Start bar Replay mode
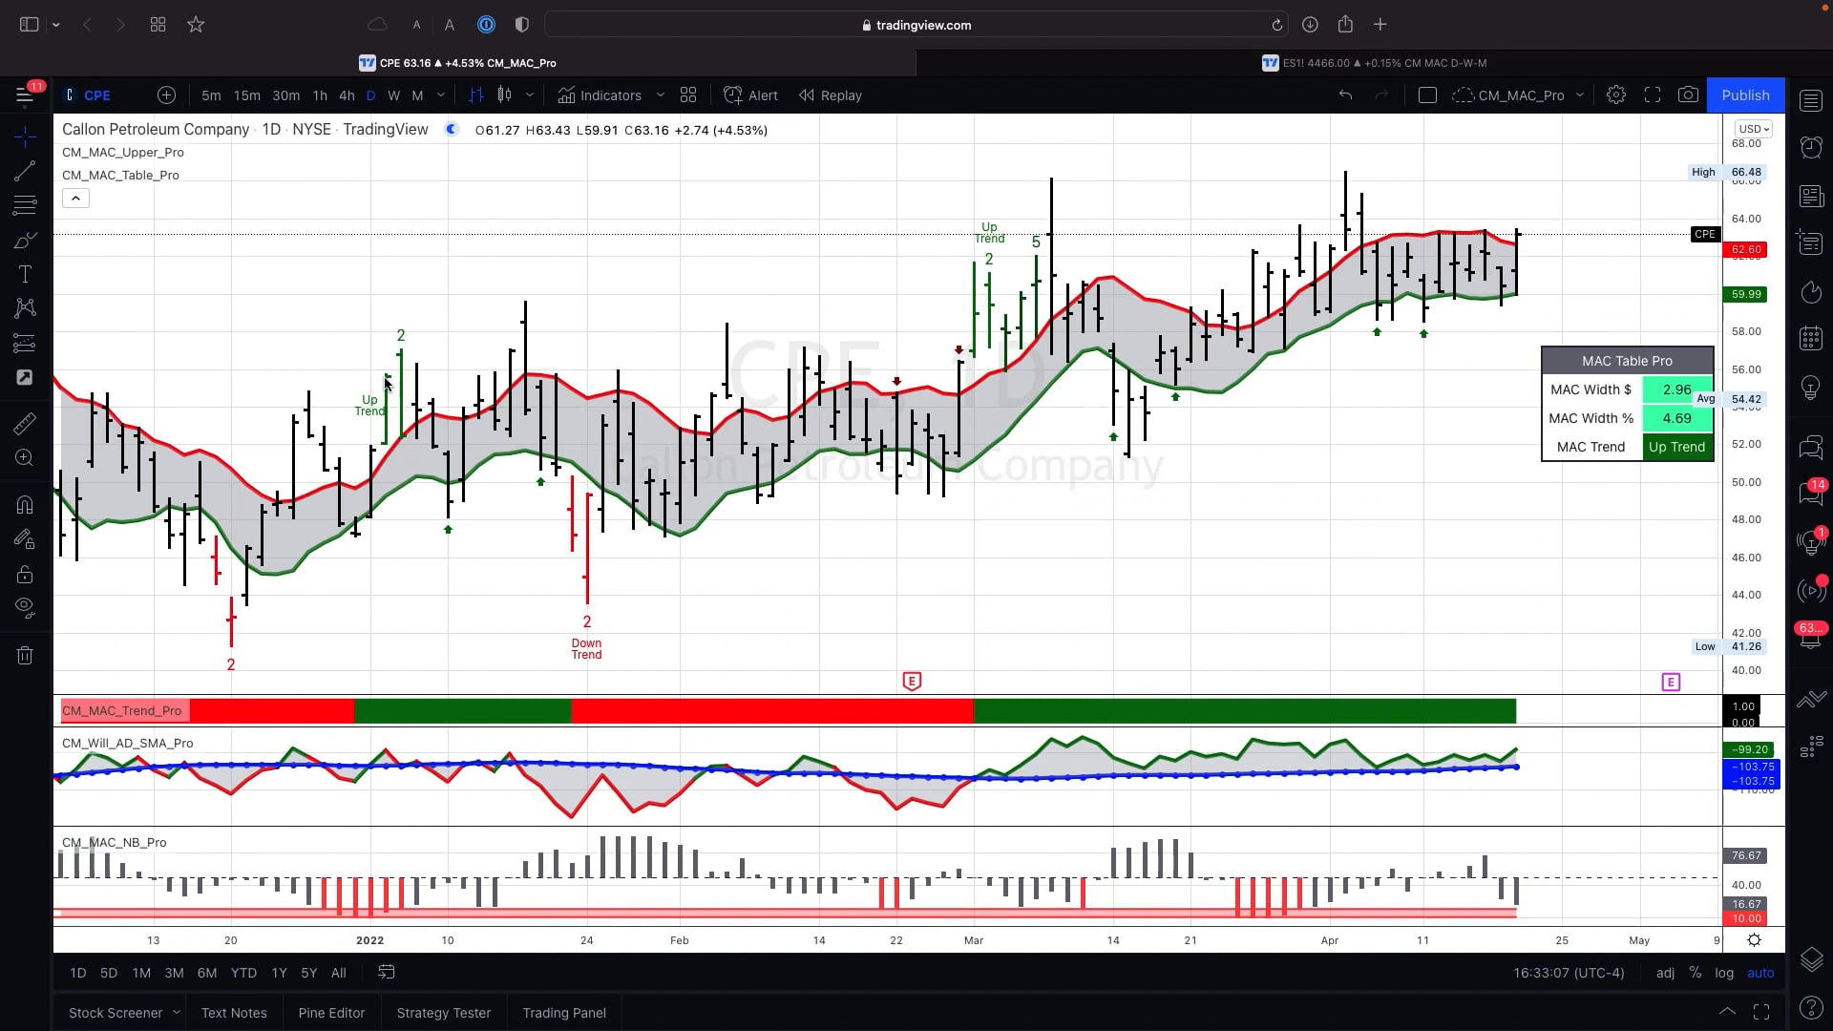 [x=830, y=95]
